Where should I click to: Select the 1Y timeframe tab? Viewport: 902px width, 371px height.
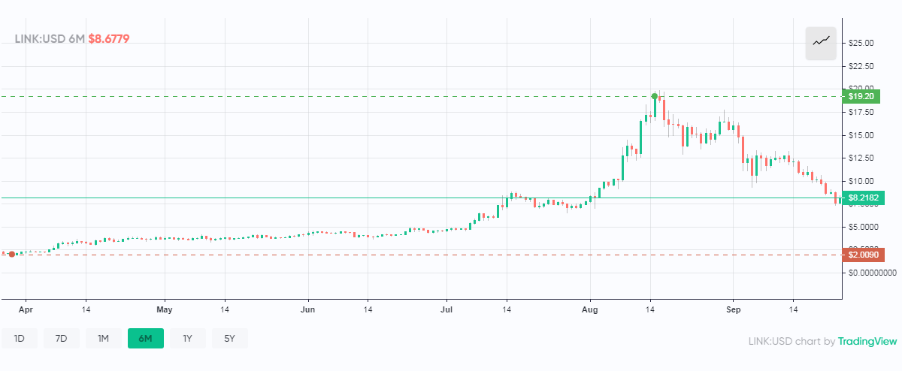pyautogui.click(x=188, y=339)
